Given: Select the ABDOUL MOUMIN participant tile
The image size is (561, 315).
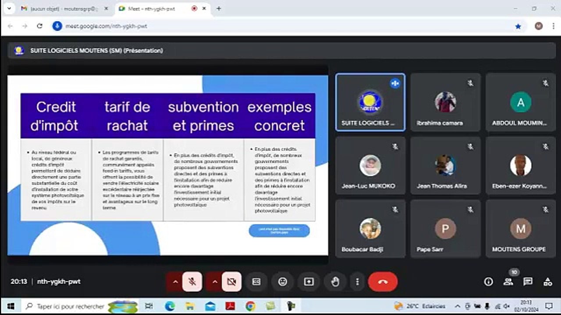Looking at the screenshot, I should coord(521,102).
